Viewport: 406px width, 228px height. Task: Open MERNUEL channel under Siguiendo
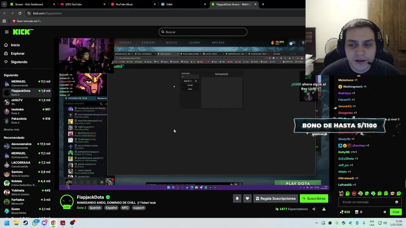point(27,83)
